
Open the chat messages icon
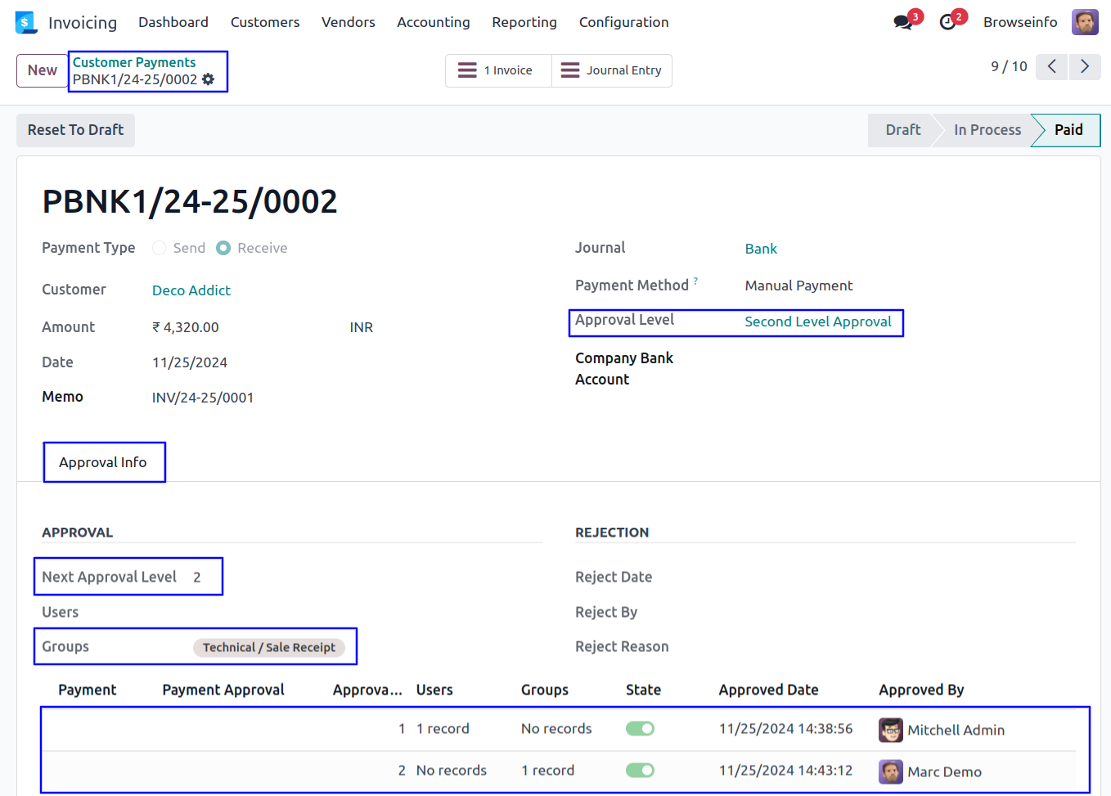tap(903, 22)
